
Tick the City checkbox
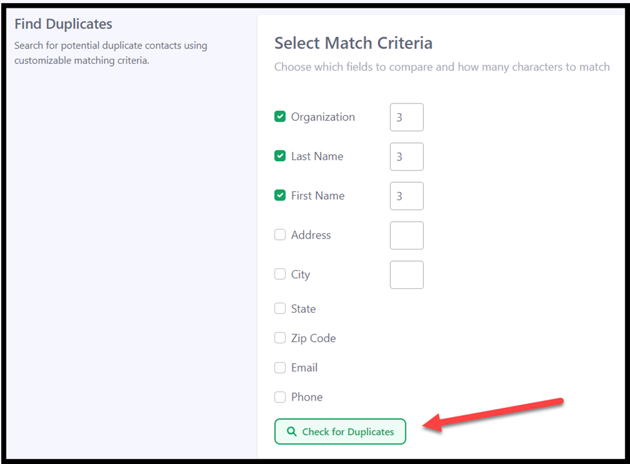coord(280,274)
